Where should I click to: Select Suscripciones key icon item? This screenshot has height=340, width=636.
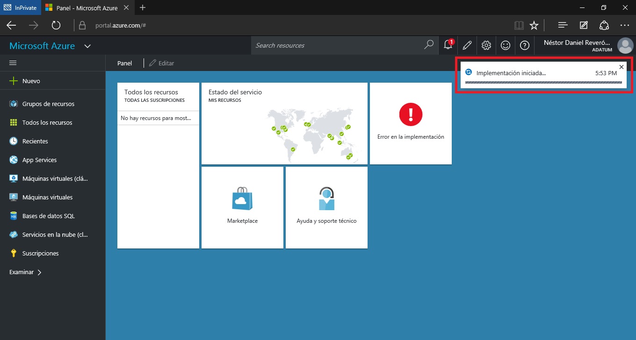click(x=40, y=254)
